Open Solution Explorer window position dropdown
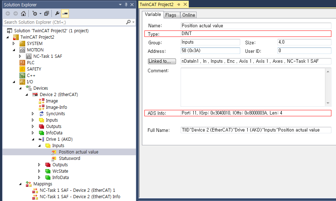The image size is (336, 201). [x=120, y=5]
